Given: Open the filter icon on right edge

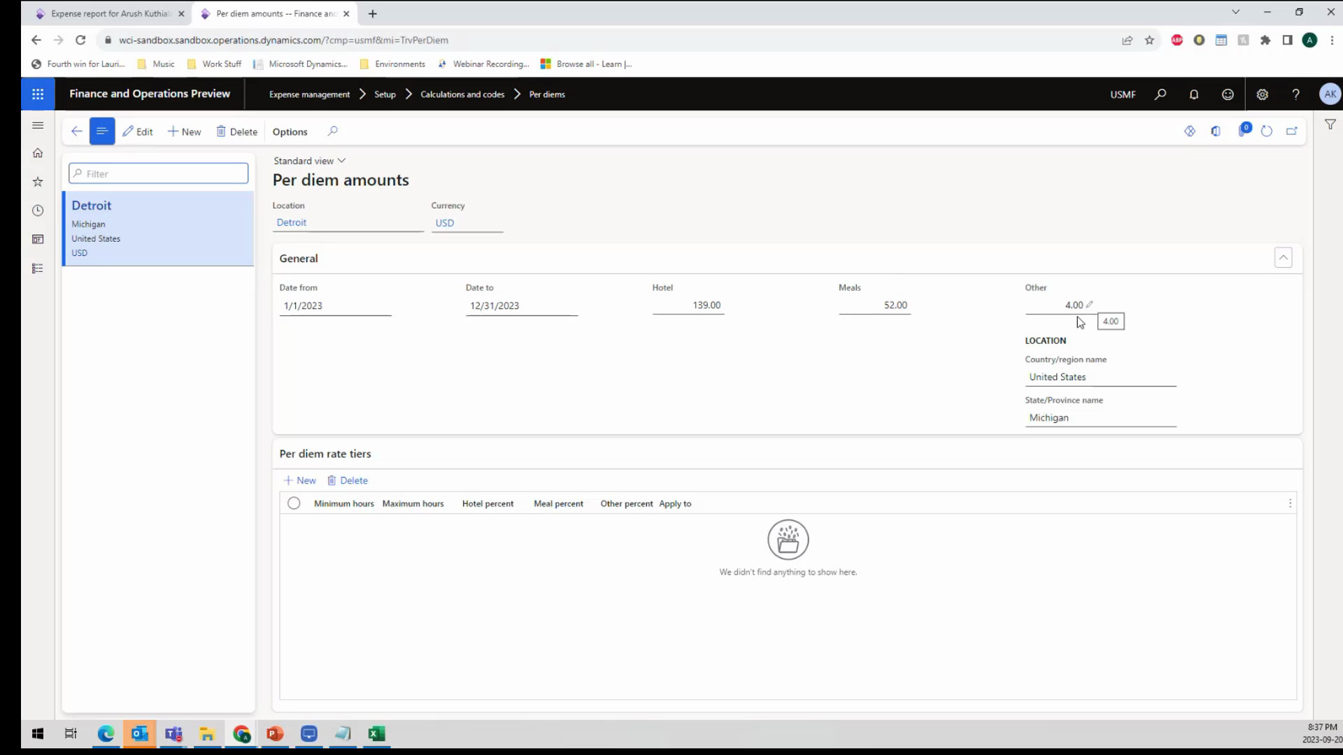Looking at the screenshot, I should point(1330,124).
